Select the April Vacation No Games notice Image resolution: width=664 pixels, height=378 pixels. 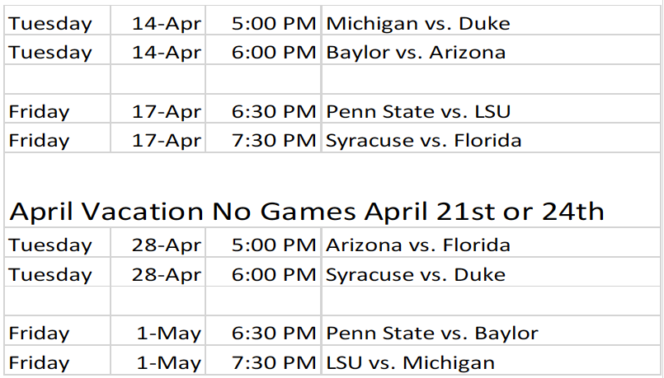(x=307, y=212)
